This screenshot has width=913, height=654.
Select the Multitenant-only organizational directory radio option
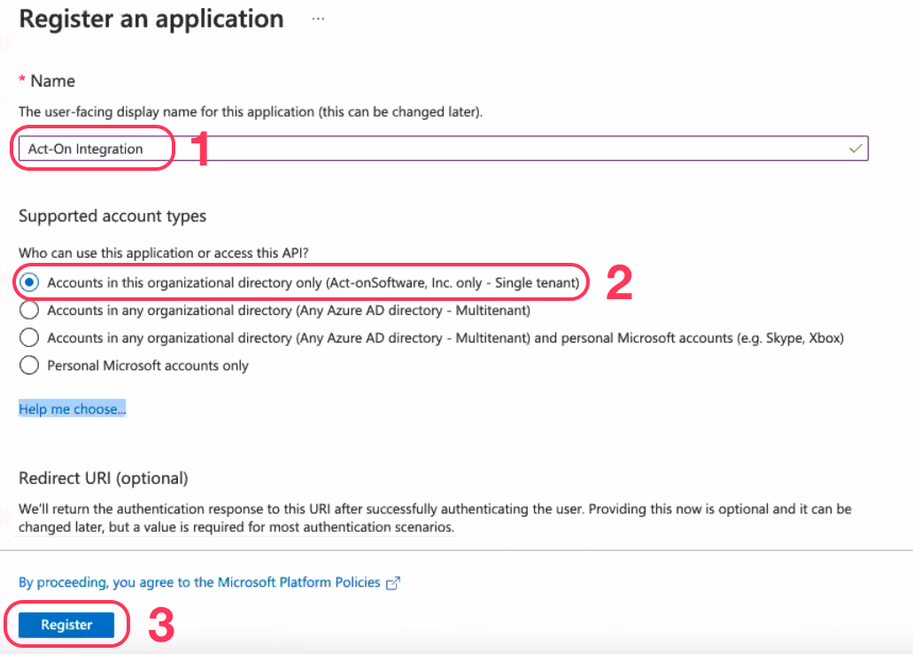(x=29, y=310)
